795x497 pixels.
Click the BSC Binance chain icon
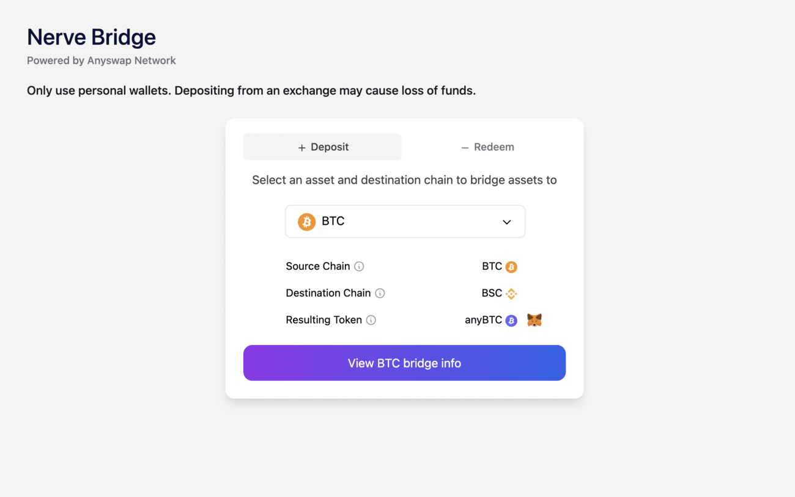tap(511, 294)
